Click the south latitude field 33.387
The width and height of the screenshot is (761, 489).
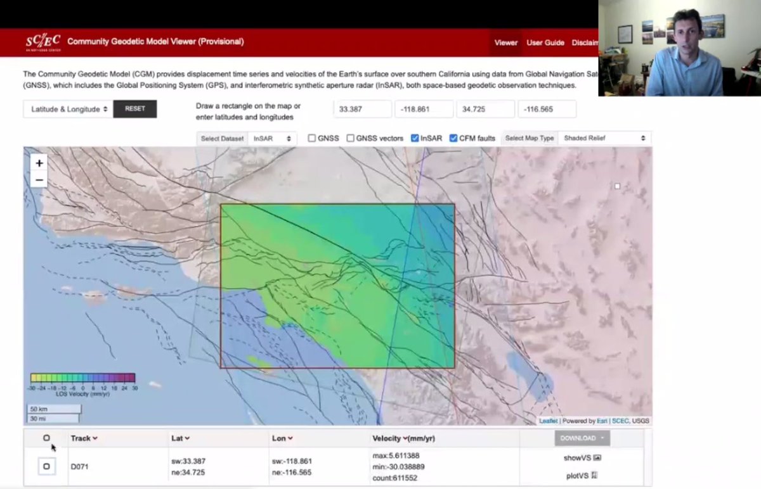tap(363, 109)
